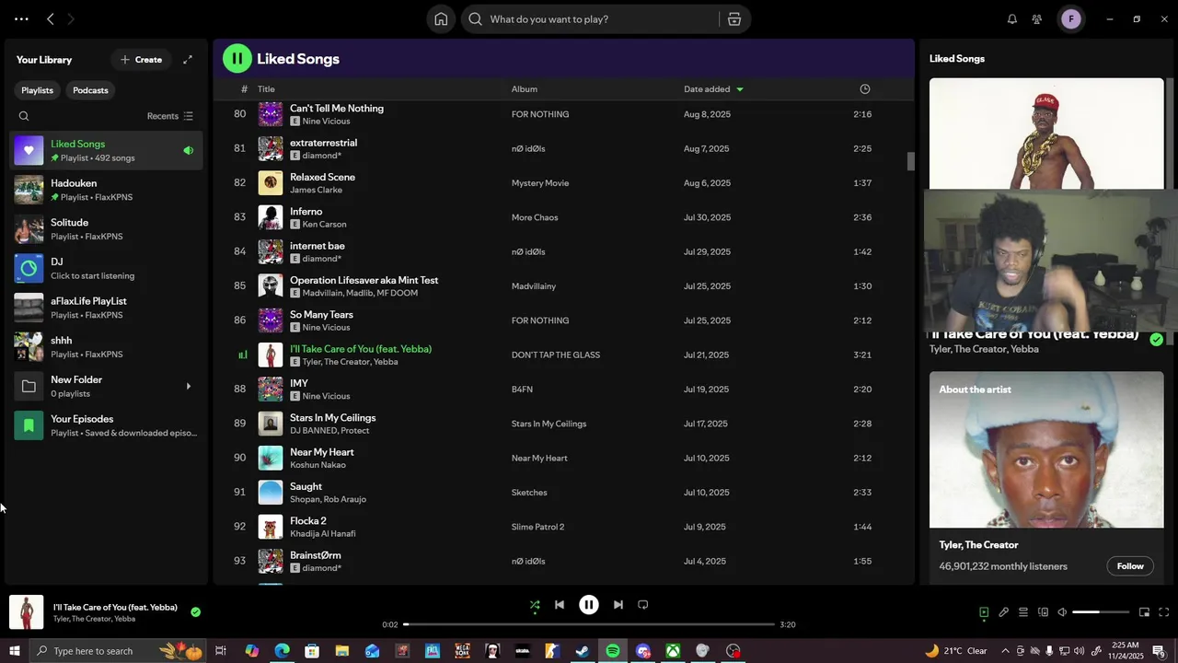
Task: Filter library by Podcasts
Action: pyautogui.click(x=90, y=90)
